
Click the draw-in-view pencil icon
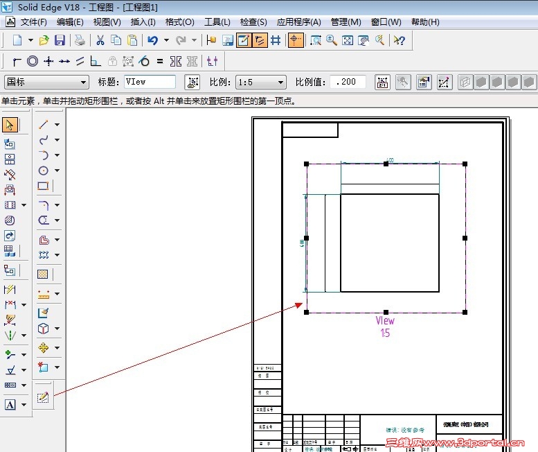(x=43, y=397)
